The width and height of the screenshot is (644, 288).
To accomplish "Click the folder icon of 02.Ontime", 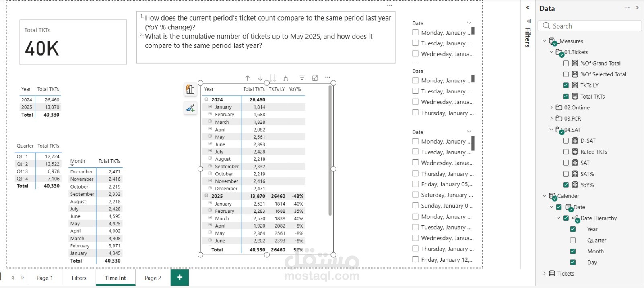I will [x=559, y=107].
